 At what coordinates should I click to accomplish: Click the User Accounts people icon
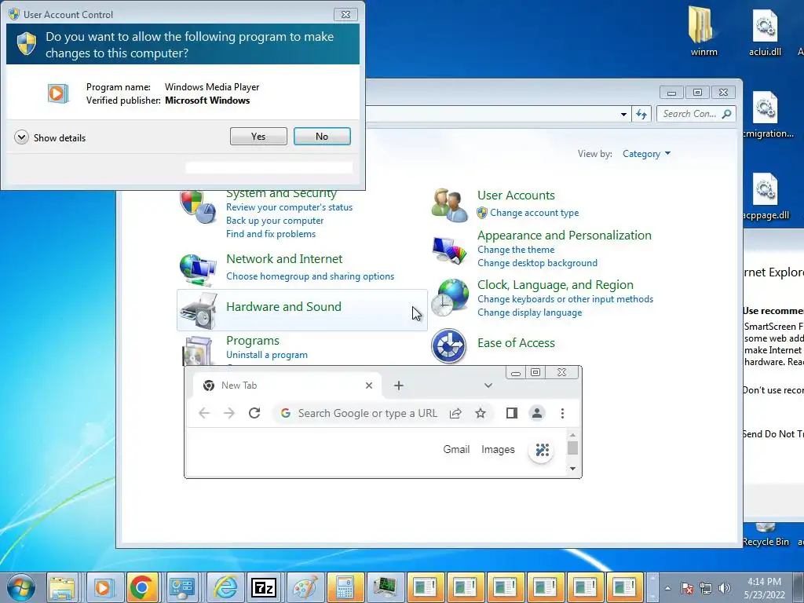click(x=449, y=205)
